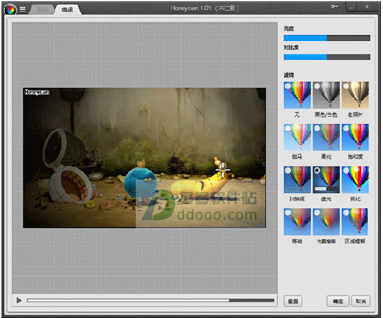
Task: Confirm with the 确定 button
Action: click(x=338, y=301)
